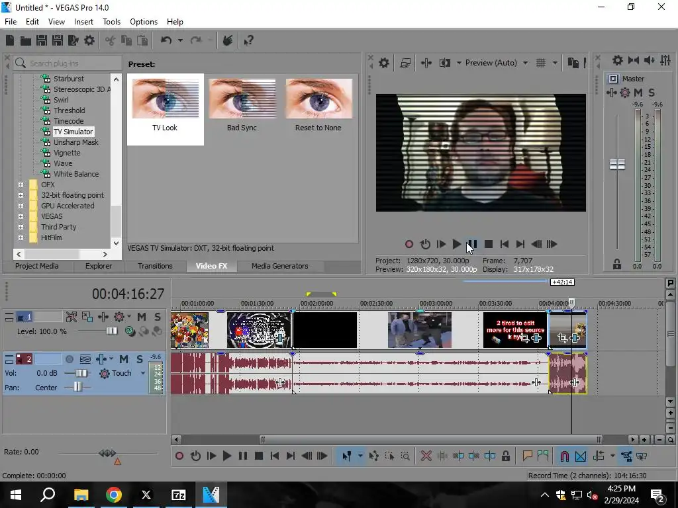The image size is (678, 508).
Task: Expand the Third Party folder
Action: tap(21, 227)
